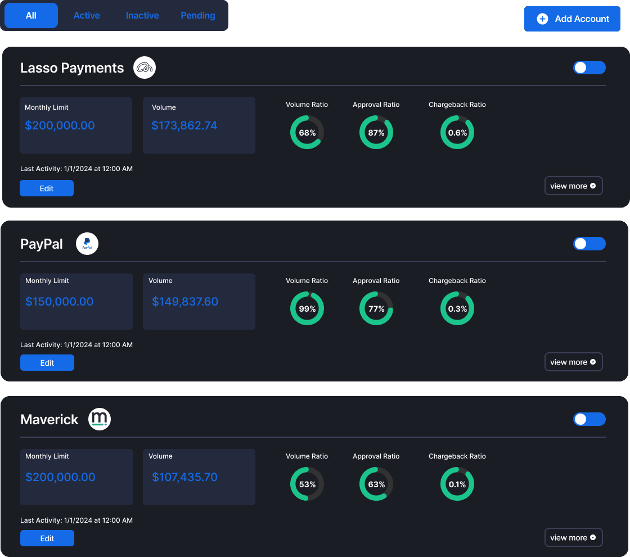Viewport: 630px width, 557px height.
Task: Click the Lasso Payments title text
Action: tap(72, 68)
